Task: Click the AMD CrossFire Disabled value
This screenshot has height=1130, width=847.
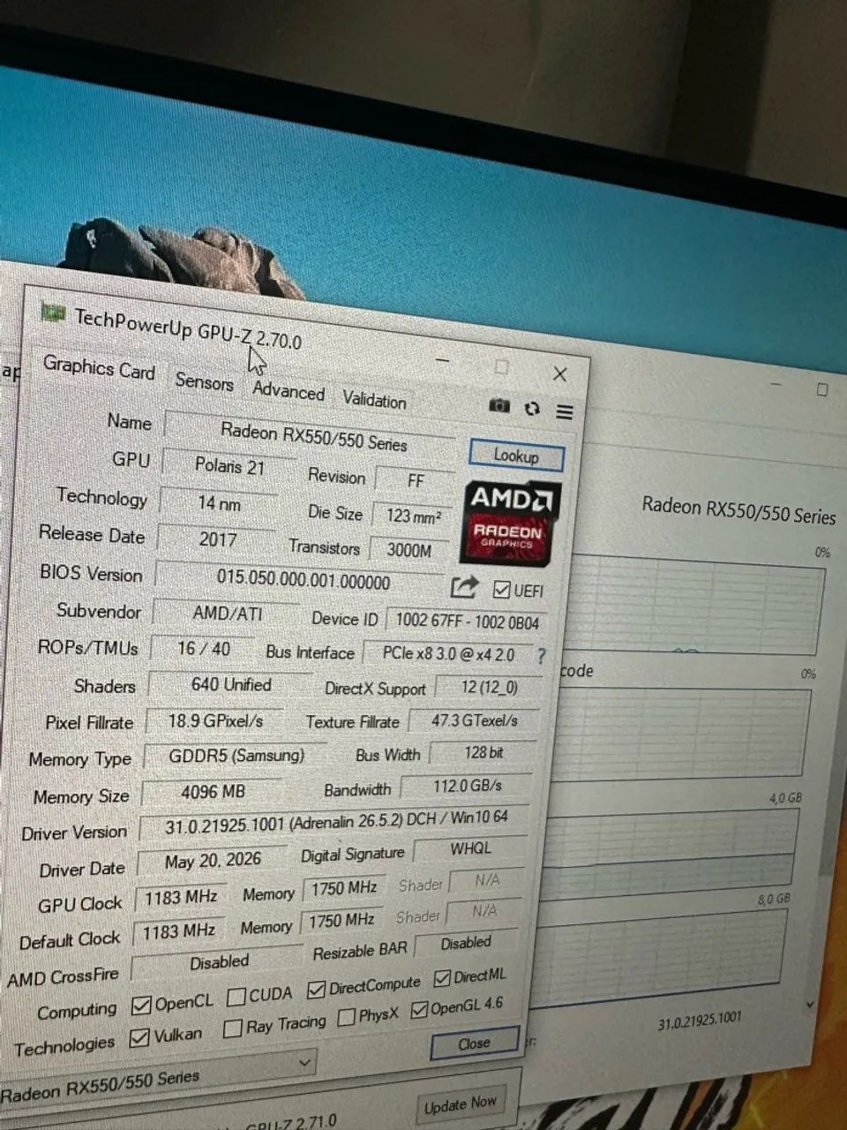Action: [219, 961]
